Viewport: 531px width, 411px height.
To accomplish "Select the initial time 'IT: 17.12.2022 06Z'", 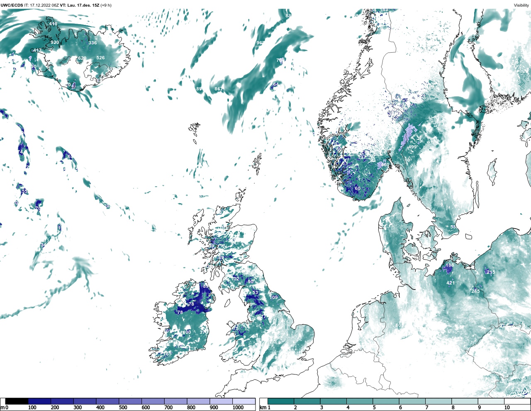I will 41,5.
